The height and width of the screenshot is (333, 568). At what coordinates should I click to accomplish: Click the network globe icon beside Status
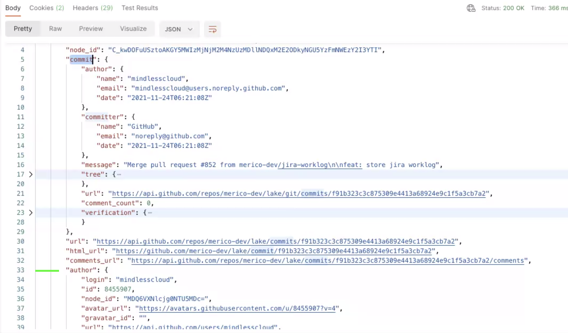click(471, 8)
